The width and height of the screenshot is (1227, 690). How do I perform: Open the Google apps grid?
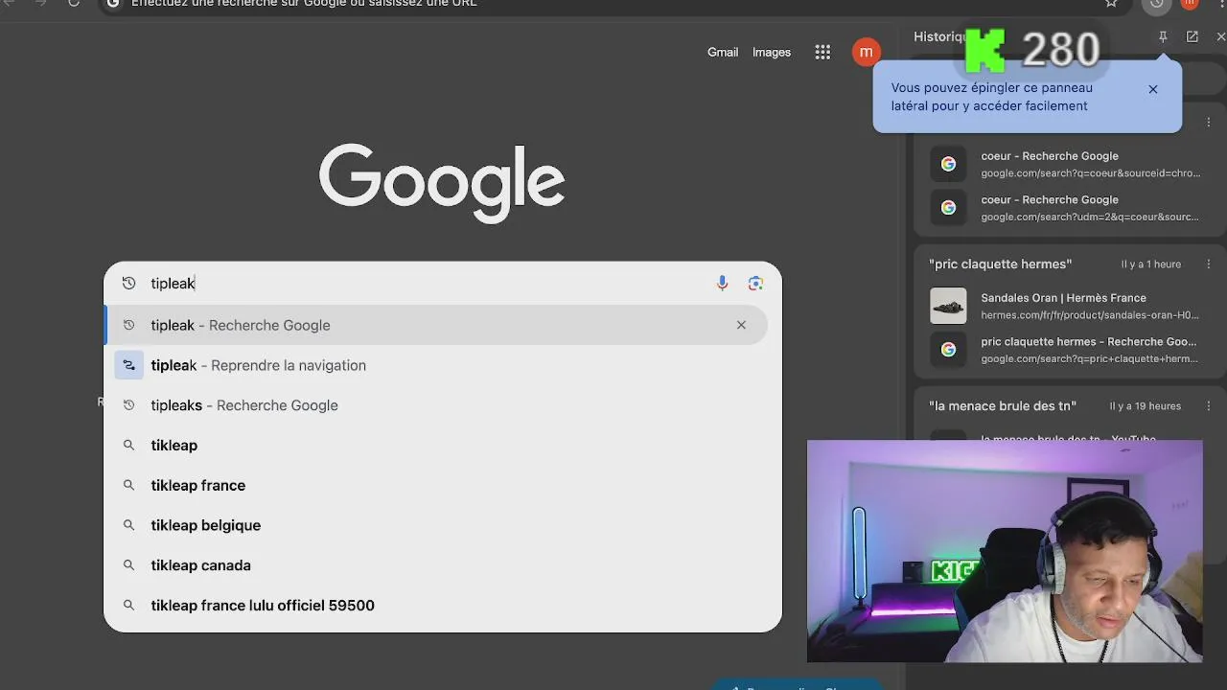click(822, 53)
